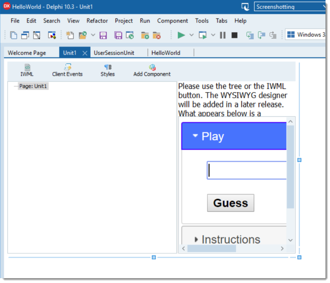Viewport: 330px width, 283px height.
Task: Open the Screenshotting layout dropdown
Action: point(290,7)
